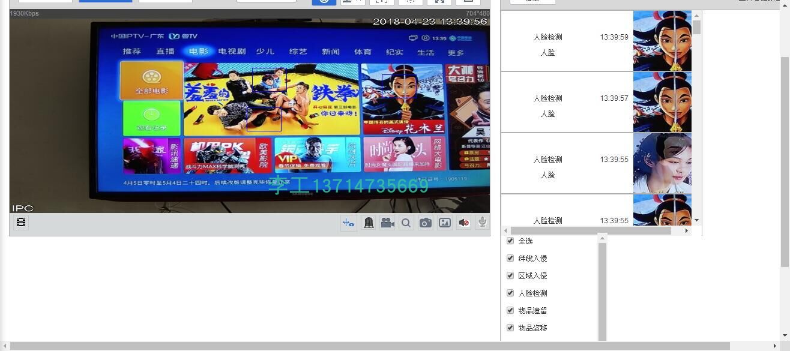Click the down arrow of event list scrollbar
The image size is (790, 351).
click(696, 220)
